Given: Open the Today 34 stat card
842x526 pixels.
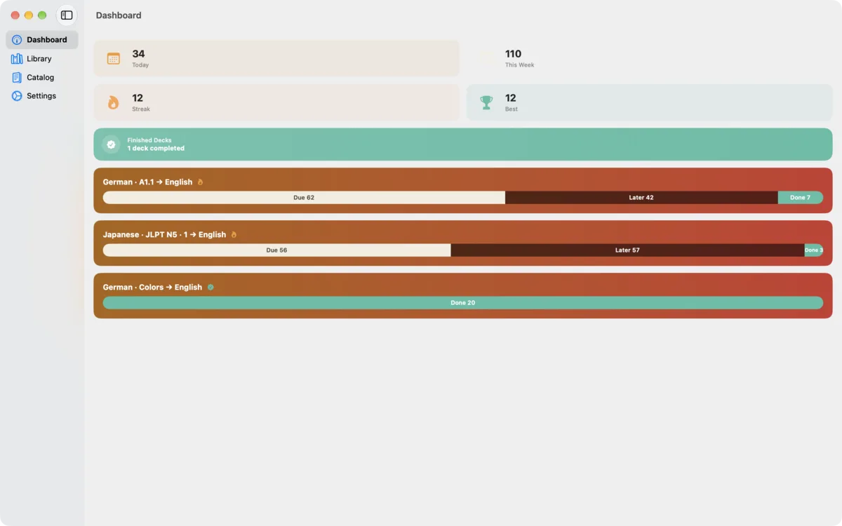Looking at the screenshot, I should pyautogui.click(x=276, y=58).
